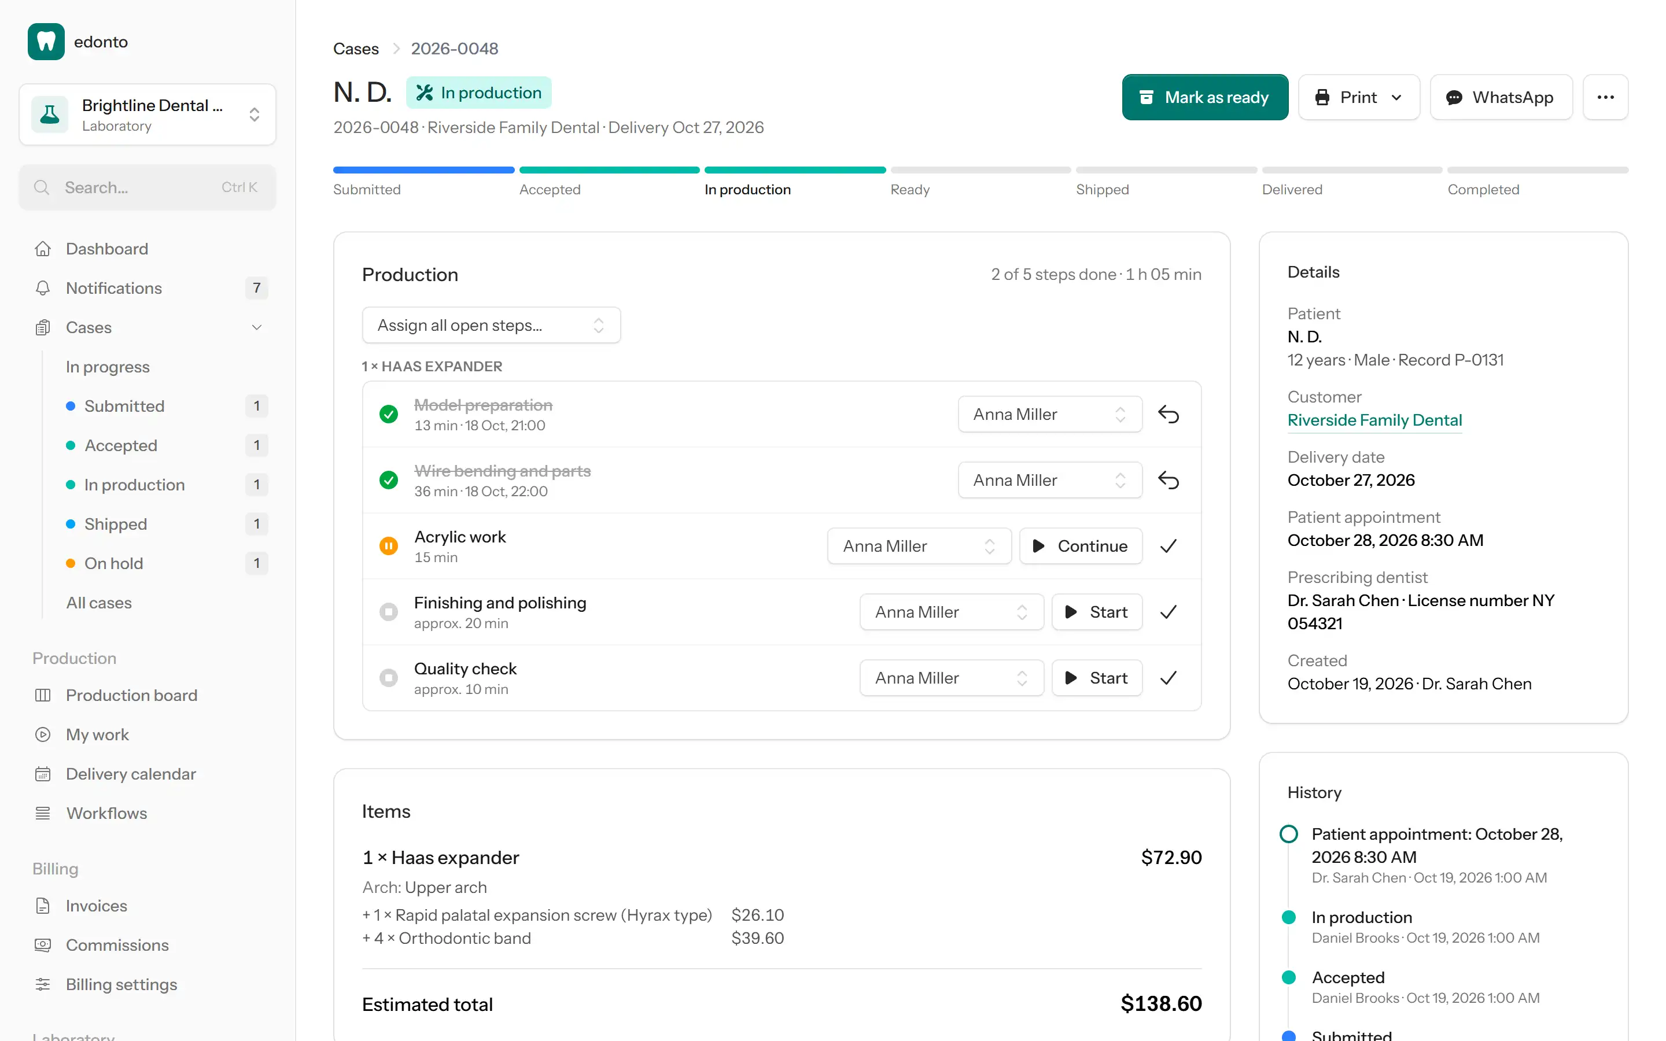The width and height of the screenshot is (1666, 1041).
Task: Start Finishing and polishing step
Action: tap(1097, 612)
